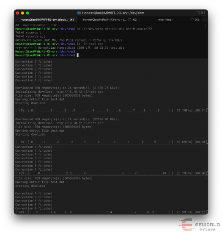Click the activity spinner on the second tab
Screen dimensions: 222x233
pyautogui.click(x=129, y=19)
